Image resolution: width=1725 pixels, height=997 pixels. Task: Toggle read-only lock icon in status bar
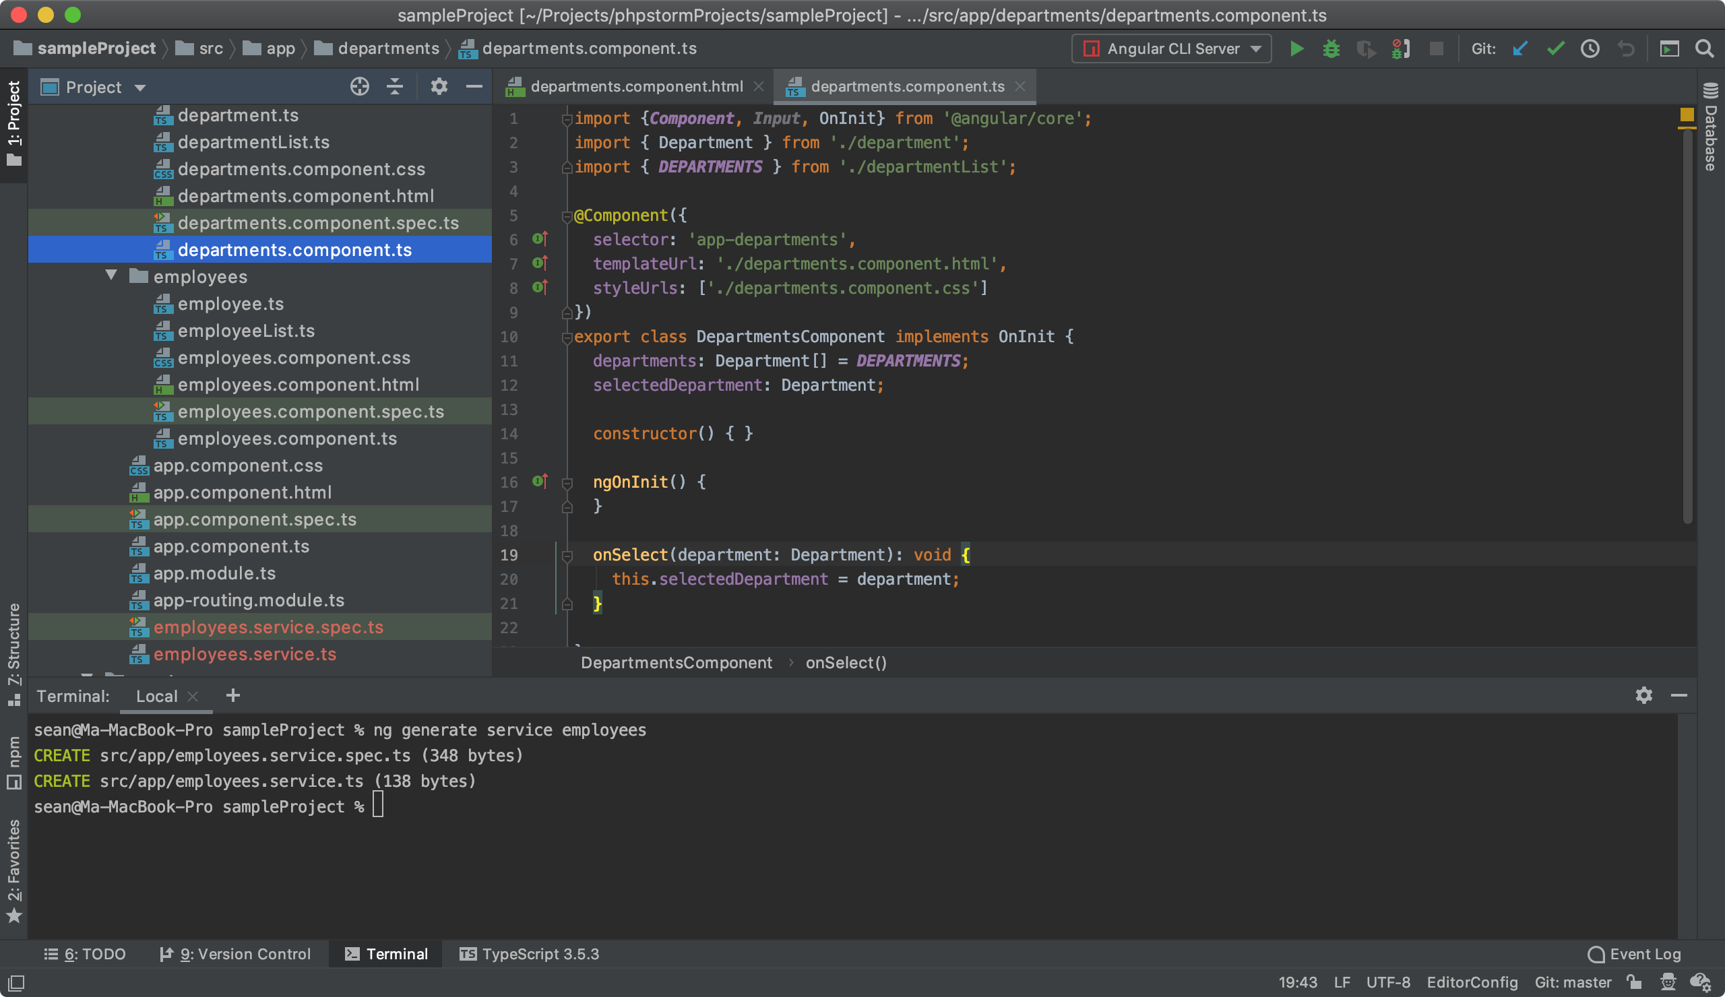coord(1635,982)
